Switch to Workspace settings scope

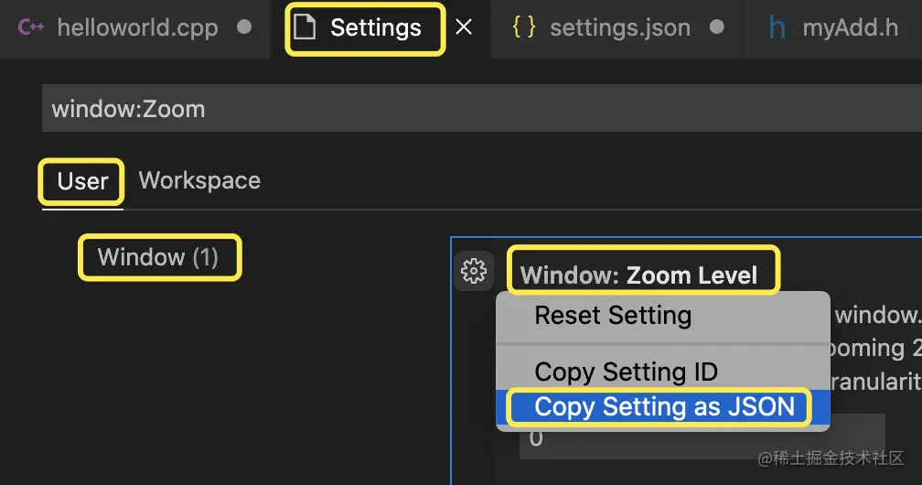[199, 180]
